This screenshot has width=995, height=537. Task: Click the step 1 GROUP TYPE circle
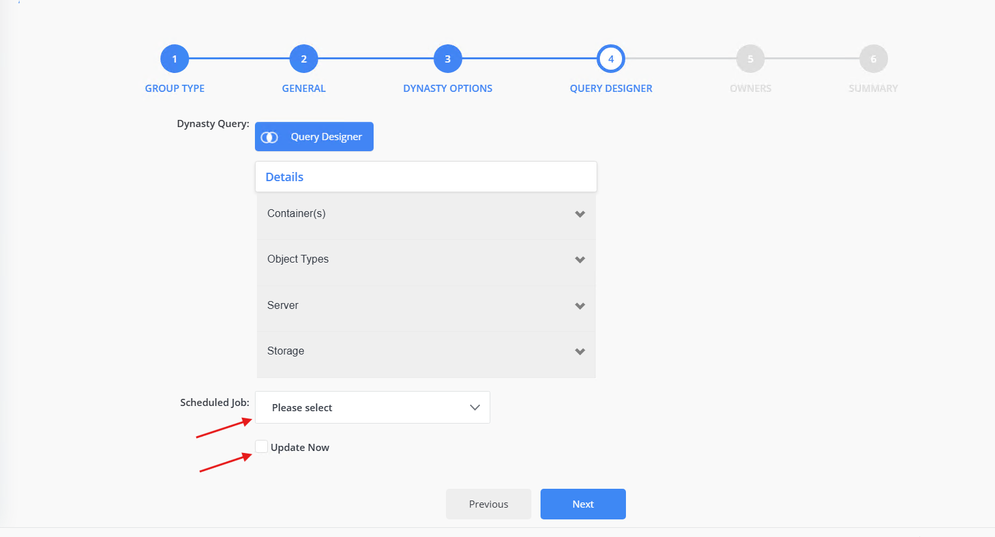click(x=174, y=58)
